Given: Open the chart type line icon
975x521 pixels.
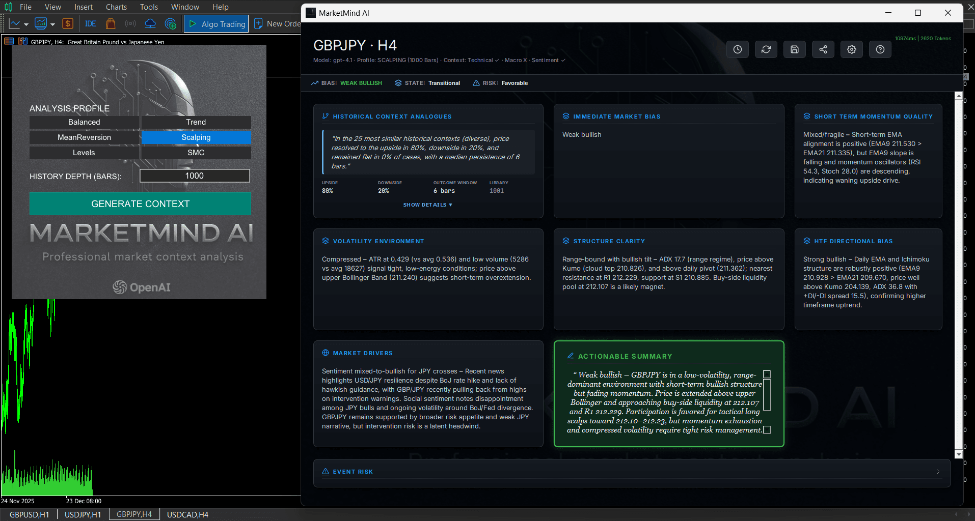Looking at the screenshot, I should tap(15, 24).
